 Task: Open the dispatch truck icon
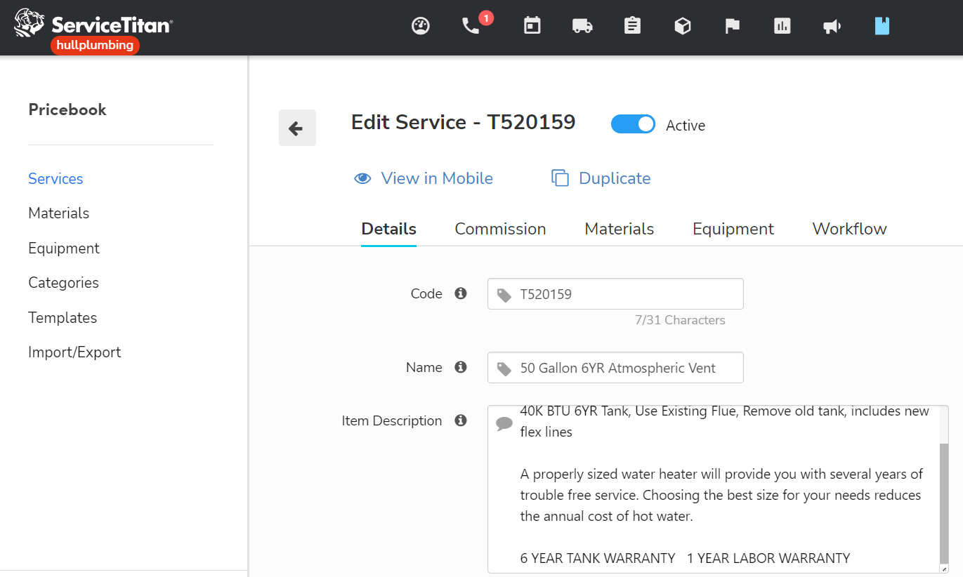tap(582, 25)
